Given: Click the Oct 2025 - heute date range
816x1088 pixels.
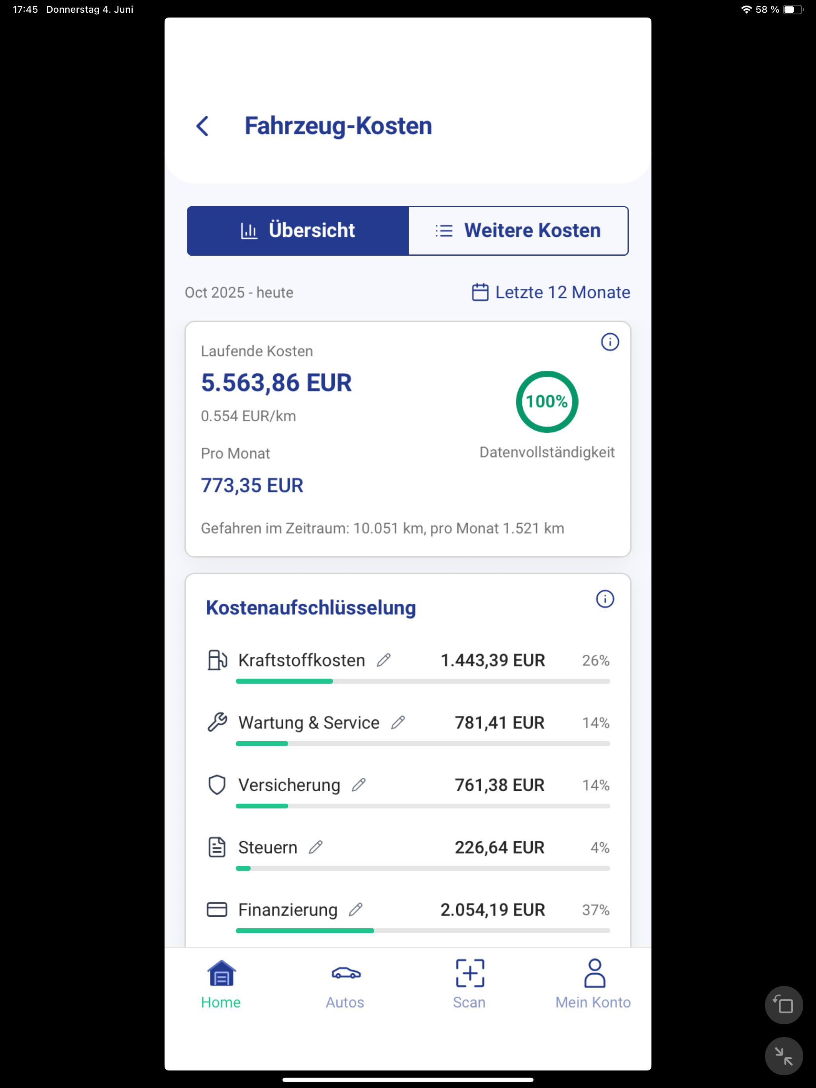Looking at the screenshot, I should pyautogui.click(x=239, y=293).
